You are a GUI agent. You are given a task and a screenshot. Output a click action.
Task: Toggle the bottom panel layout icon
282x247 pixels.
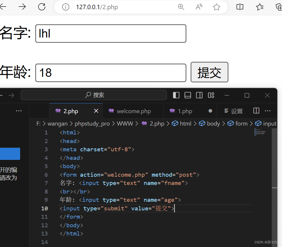coord(188,95)
